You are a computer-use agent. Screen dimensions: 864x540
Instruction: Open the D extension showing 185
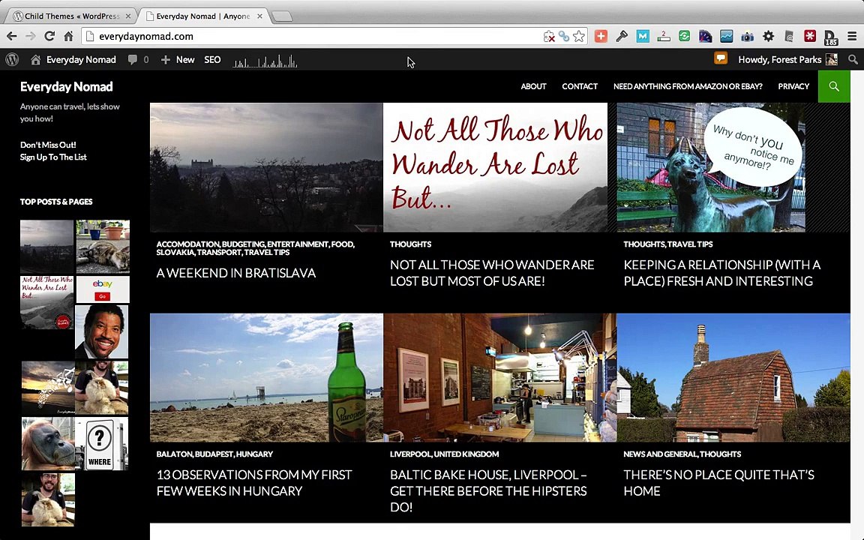click(x=830, y=37)
